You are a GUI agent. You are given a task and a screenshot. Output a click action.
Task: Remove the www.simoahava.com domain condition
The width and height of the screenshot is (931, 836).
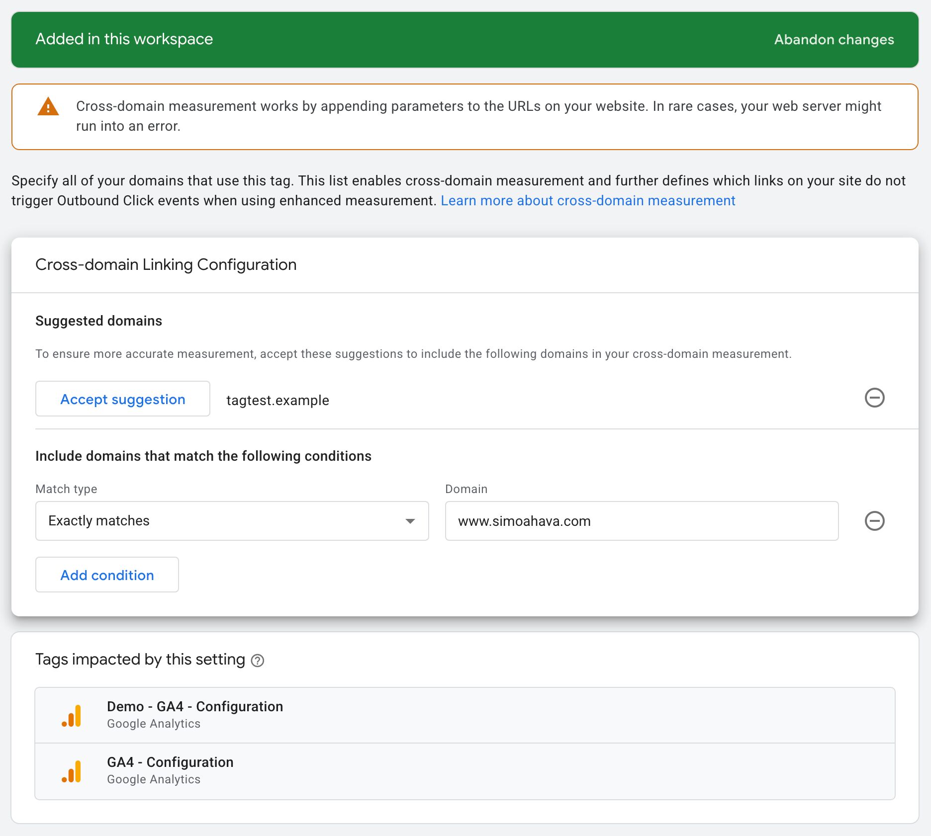click(x=874, y=521)
